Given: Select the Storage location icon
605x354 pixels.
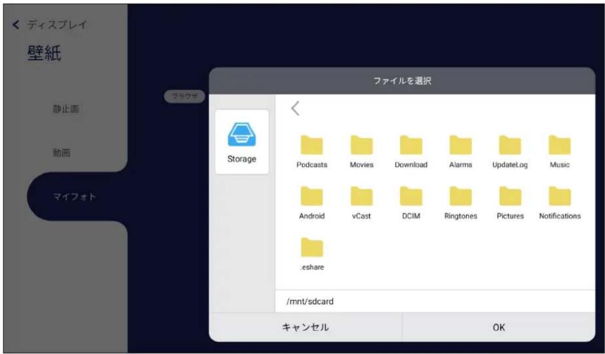Looking at the screenshot, I should (242, 142).
